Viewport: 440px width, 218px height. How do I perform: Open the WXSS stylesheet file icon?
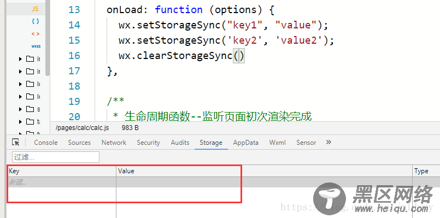coord(36,46)
